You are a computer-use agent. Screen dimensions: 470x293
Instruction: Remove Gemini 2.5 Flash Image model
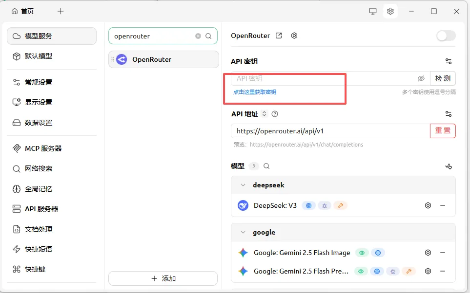[443, 253]
